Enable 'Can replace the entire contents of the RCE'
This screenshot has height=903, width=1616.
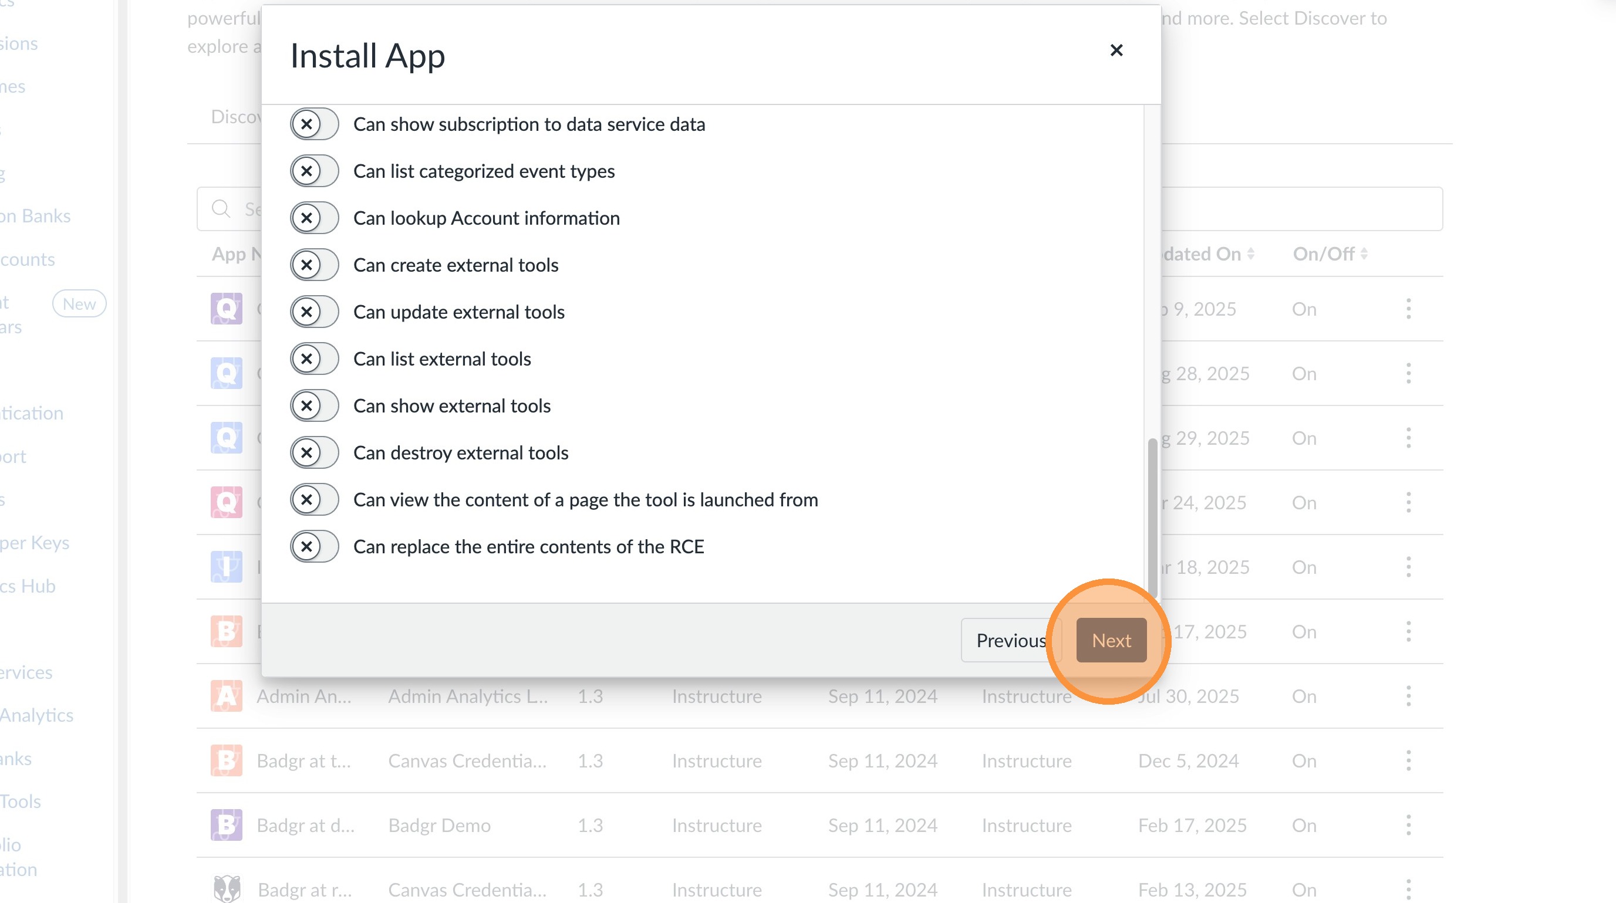click(x=314, y=547)
